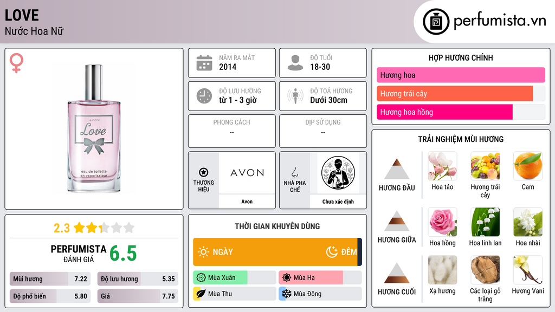
Task: Click the Mùi hương 7.22 score bar
Action: [x=50, y=279]
